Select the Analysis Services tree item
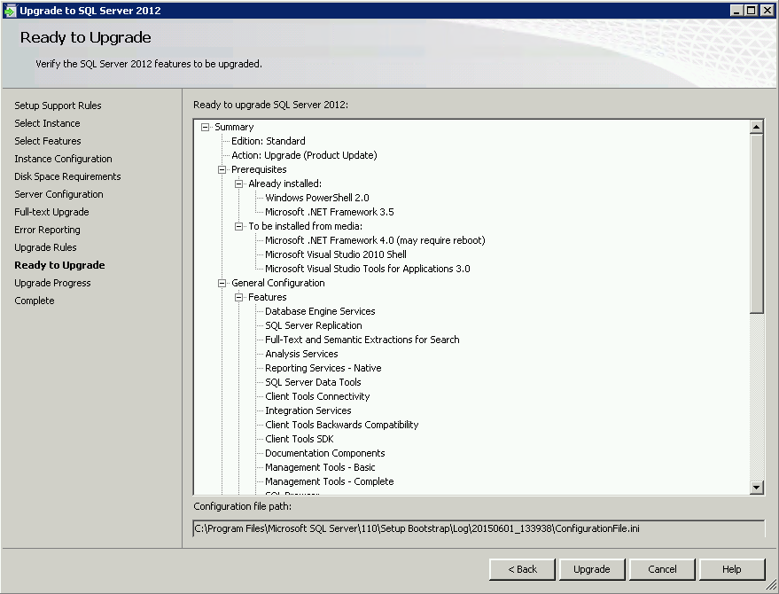 (301, 354)
